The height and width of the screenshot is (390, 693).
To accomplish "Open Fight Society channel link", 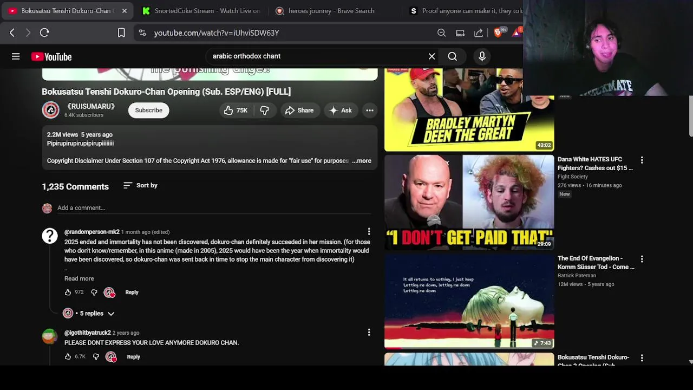I will [572, 177].
